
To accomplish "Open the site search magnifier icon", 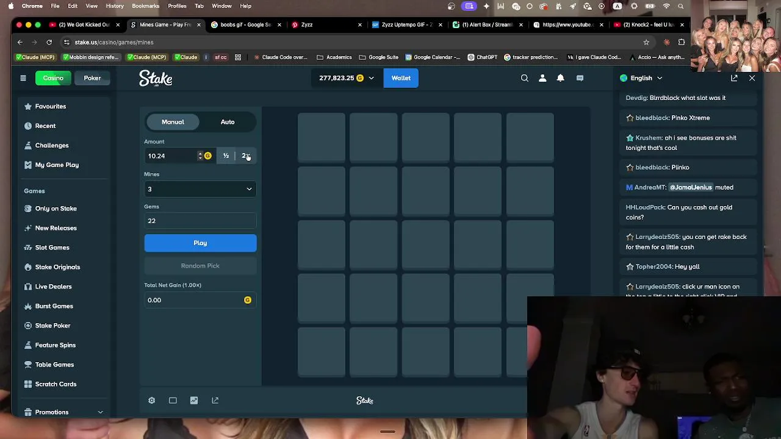I will [x=524, y=78].
